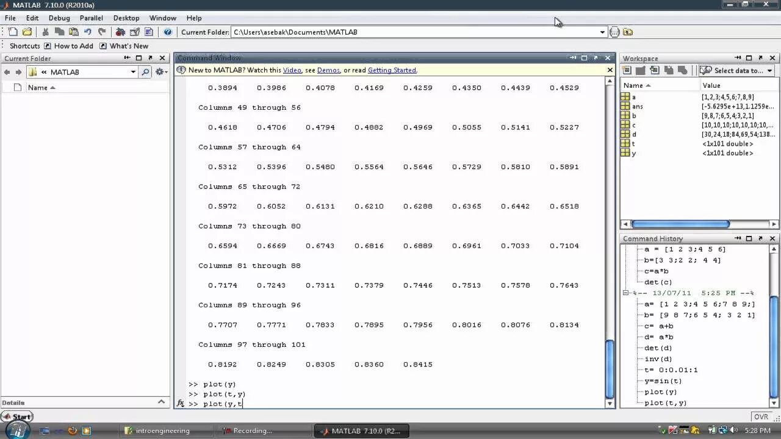Screen dimensions: 781x439
Task: Select t= 0:0.01:1 in Command History
Action: pyautogui.click(x=671, y=370)
